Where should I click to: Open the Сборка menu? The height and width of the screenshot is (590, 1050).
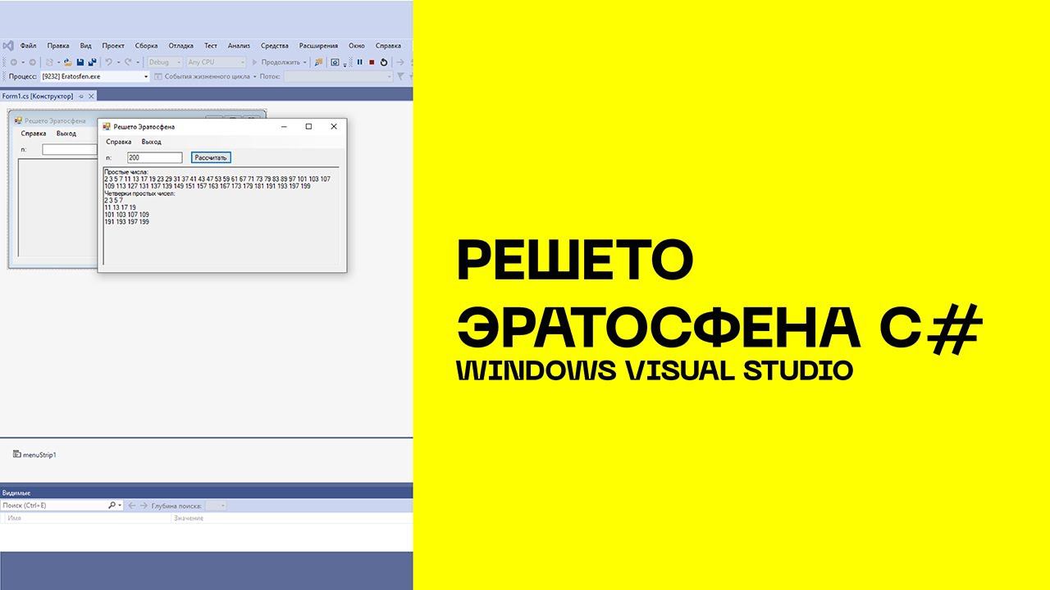(146, 46)
